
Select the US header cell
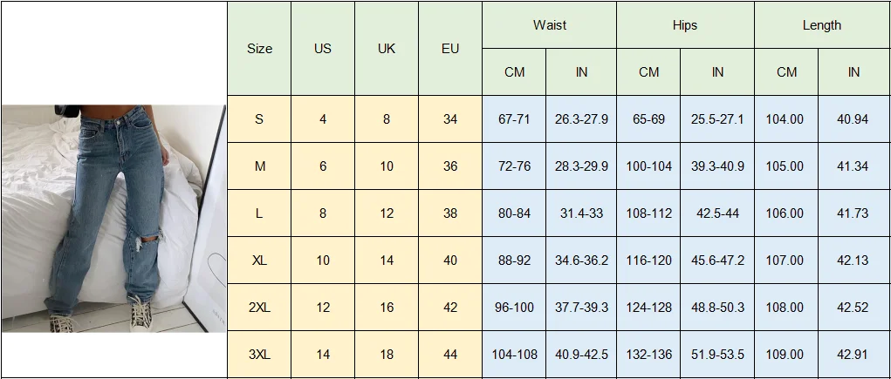(323, 49)
